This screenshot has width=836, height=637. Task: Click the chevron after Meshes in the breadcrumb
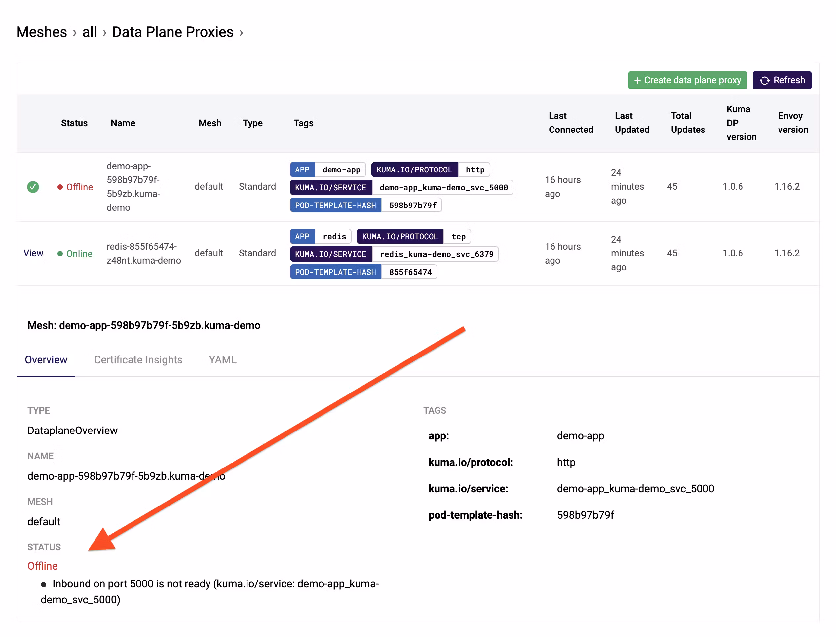coord(75,33)
